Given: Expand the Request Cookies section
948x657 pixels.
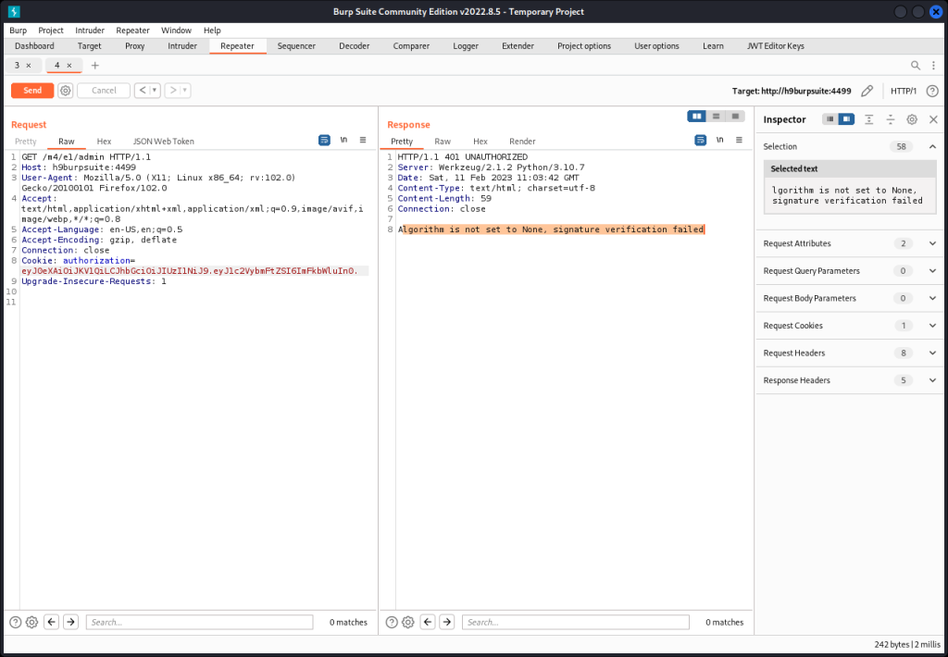Looking at the screenshot, I should (932, 325).
